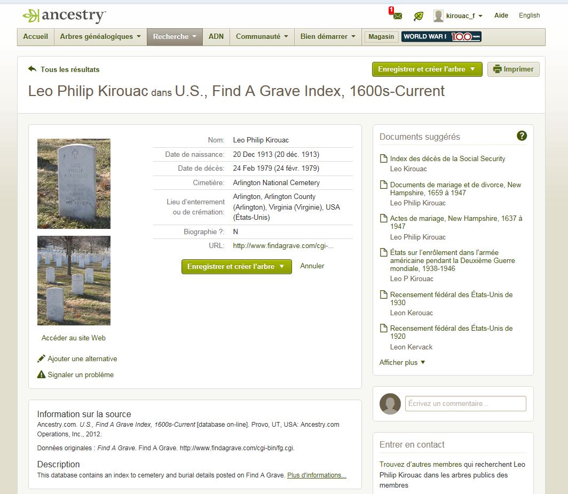The width and height of the screenshot is (568, 494).
Task: Click the comment input field
Action: point(466,403)
